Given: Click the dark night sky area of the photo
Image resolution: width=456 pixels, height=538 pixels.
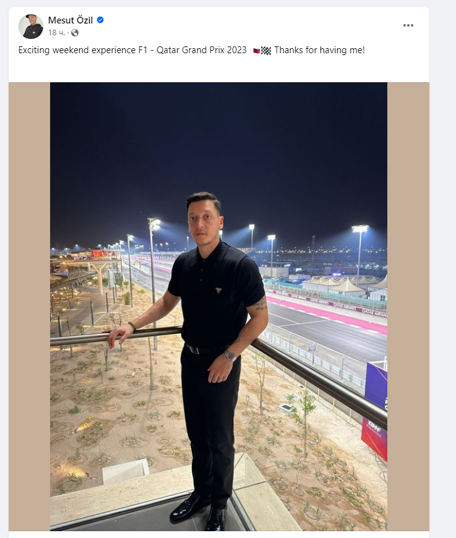Looking at the screenshot, I should pyautogui.click(x=219, y=144).
